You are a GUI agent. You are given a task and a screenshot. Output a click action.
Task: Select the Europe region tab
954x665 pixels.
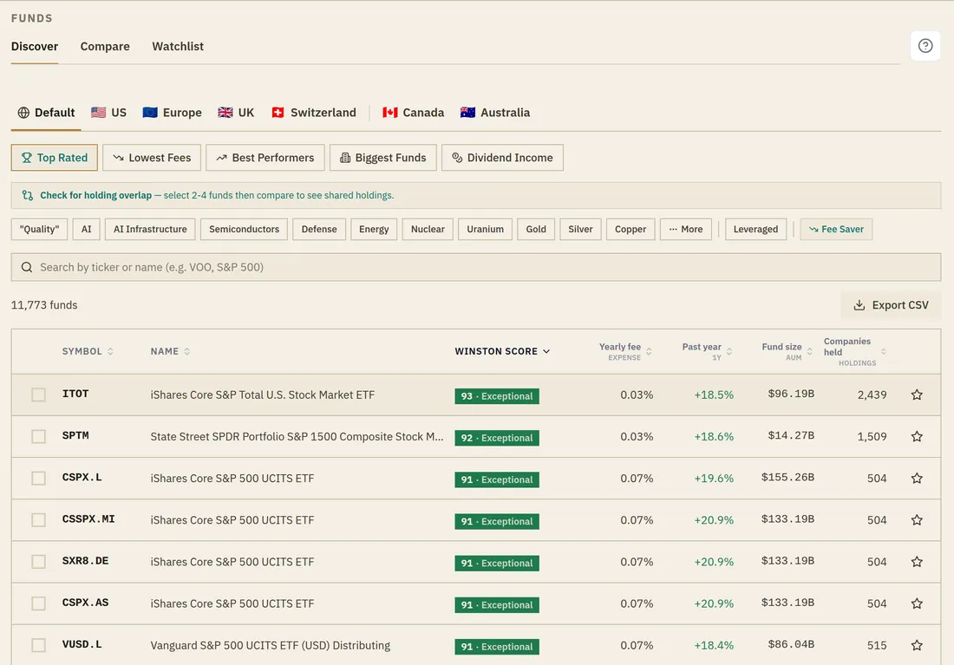pyautogui.click(x=173, y=113)
